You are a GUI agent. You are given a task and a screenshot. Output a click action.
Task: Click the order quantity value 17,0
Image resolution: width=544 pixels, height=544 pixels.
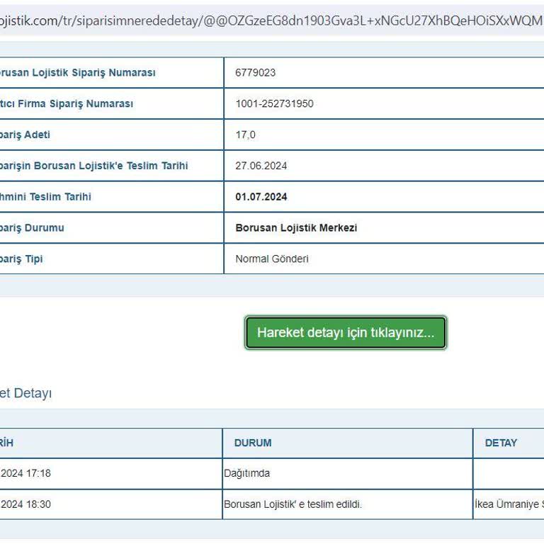pos(245,135)
